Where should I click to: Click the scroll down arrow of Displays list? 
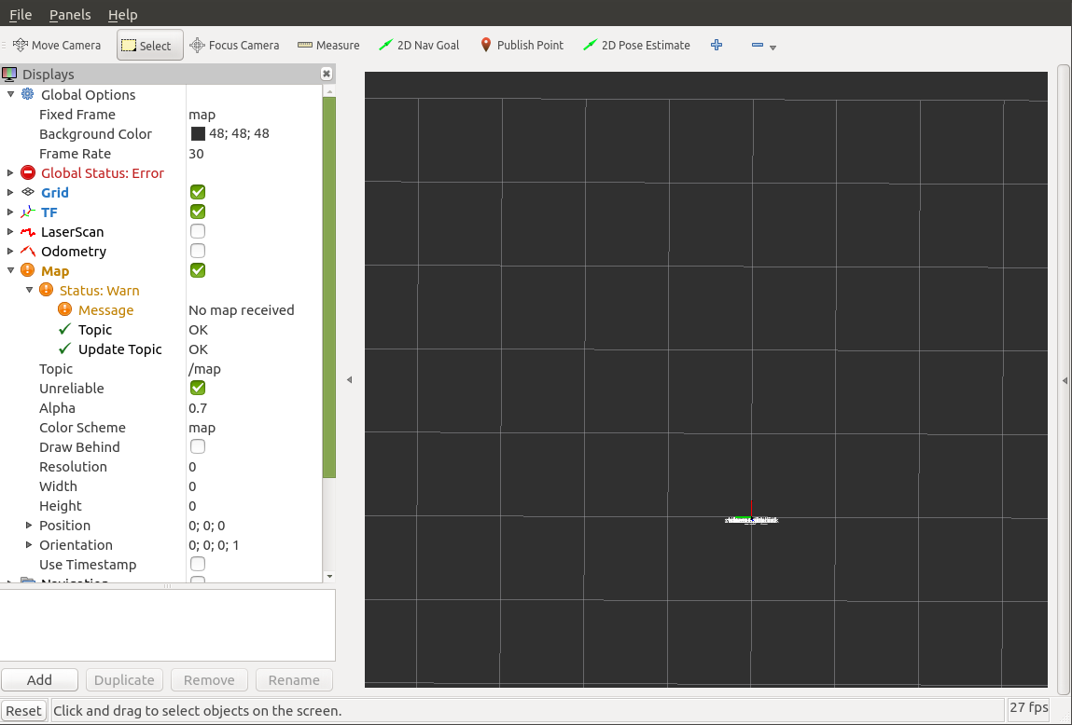click(329, 576)
